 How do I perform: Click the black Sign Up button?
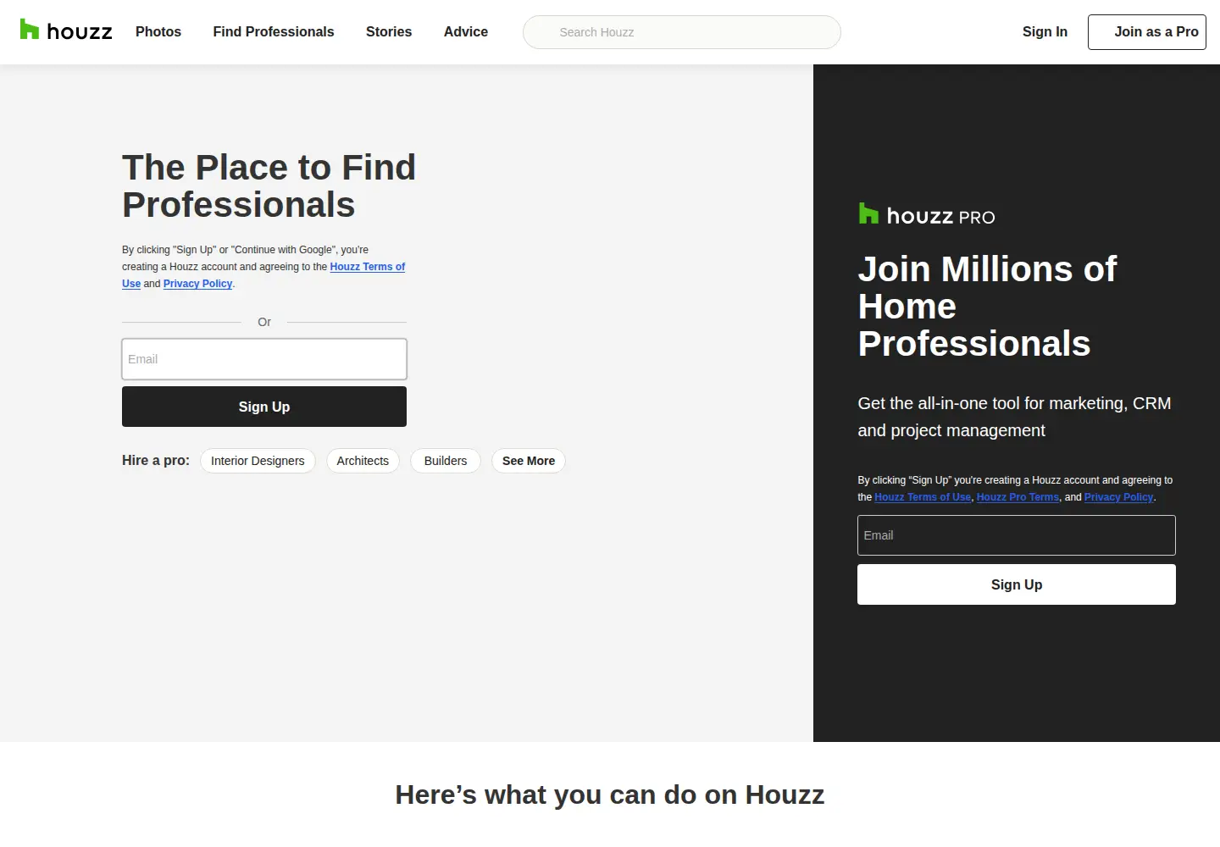(x=264, y=407)
